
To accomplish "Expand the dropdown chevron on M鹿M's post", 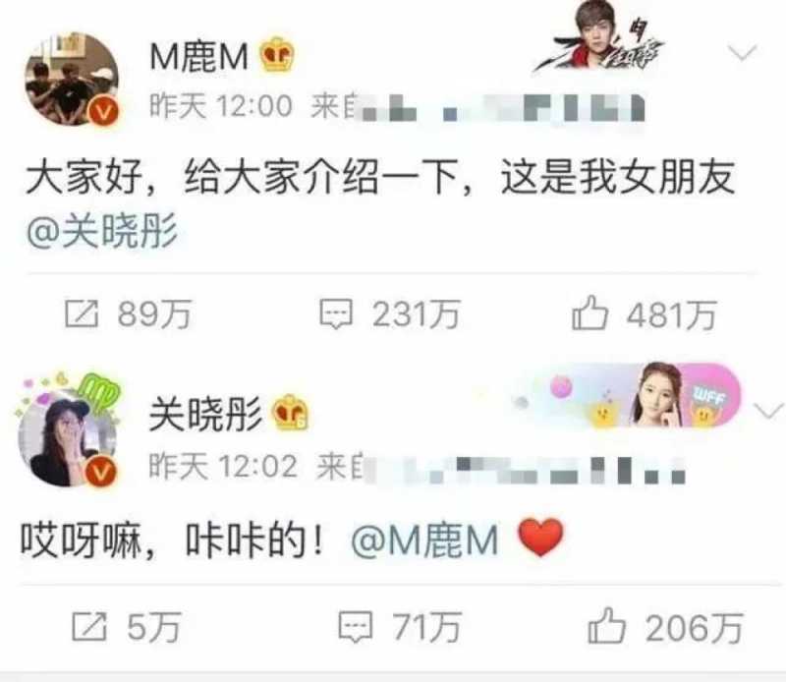I will pyautogui.click(x=743, y=52).
